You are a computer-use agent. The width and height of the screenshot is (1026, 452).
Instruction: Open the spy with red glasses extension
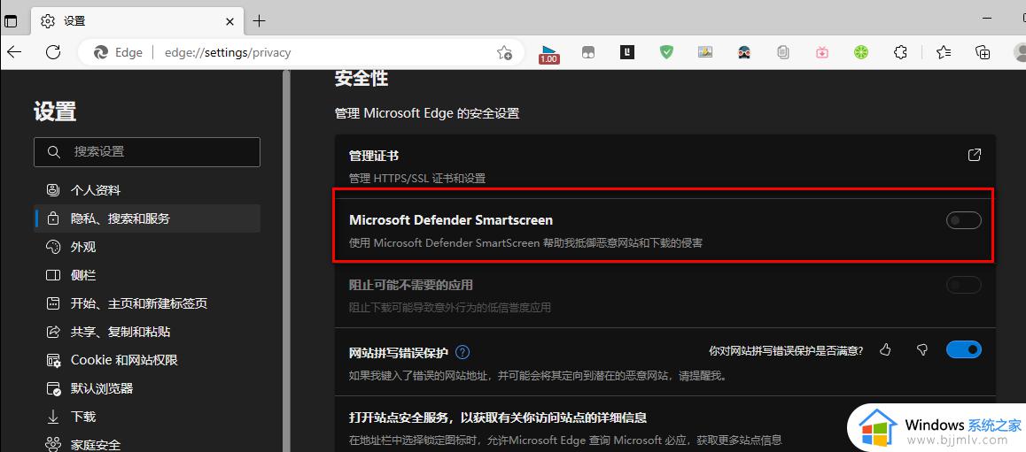(x=744, y=52)
